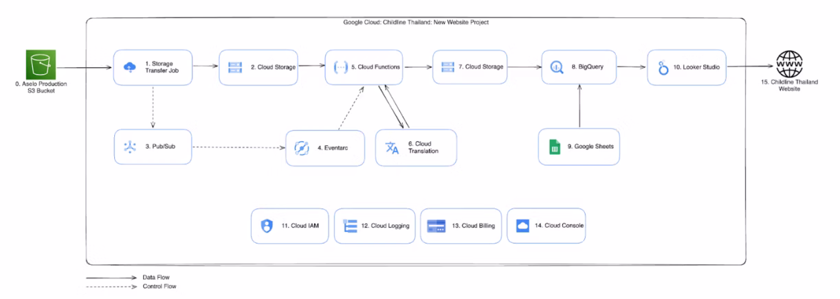Click the green Aselo S3 bucket icon
The width and height of the screenshot is (840, 299).
(x=39, y=64)
